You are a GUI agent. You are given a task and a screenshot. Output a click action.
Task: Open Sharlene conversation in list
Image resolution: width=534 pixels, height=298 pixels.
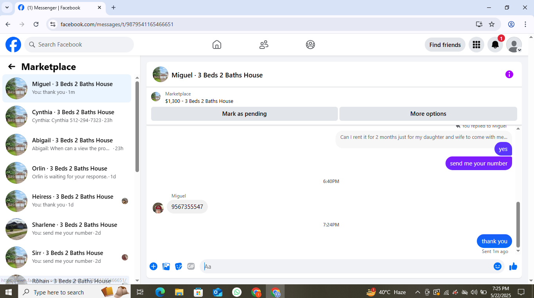point(67,229)
